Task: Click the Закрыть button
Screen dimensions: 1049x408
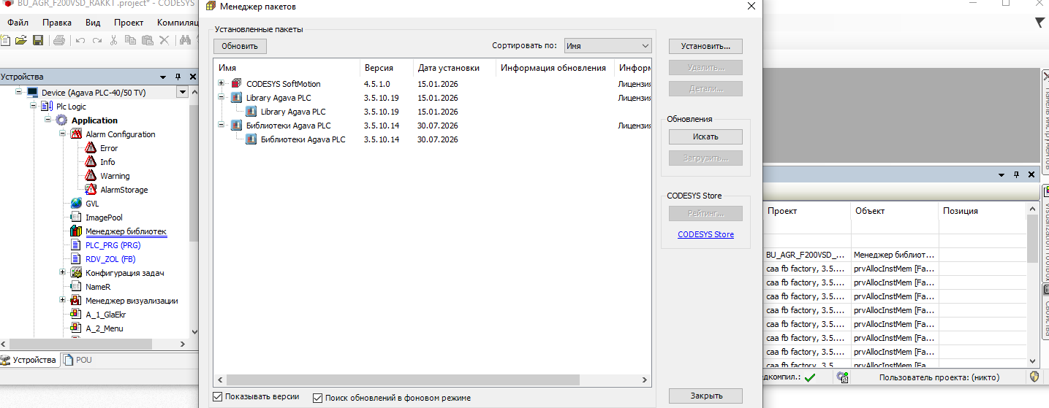Action: (705, 396)
